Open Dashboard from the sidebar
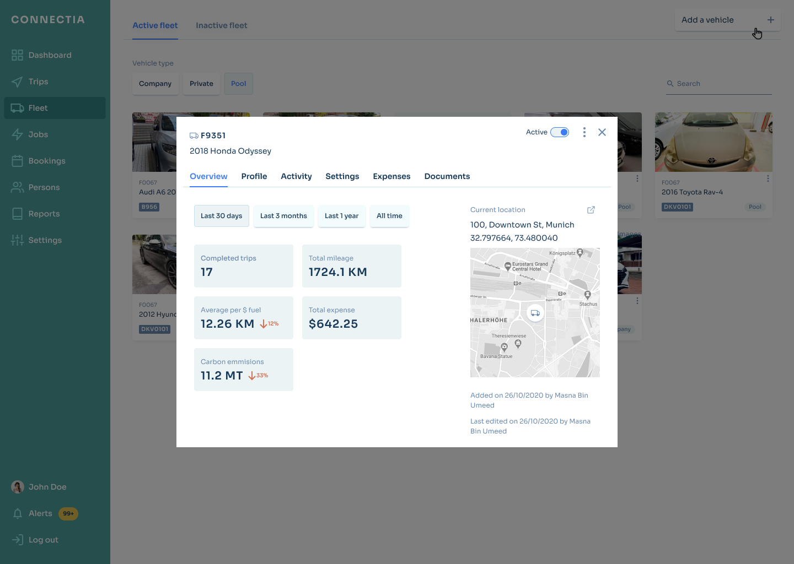Screen dimensions: 794x564 click(x=55, y=55)
